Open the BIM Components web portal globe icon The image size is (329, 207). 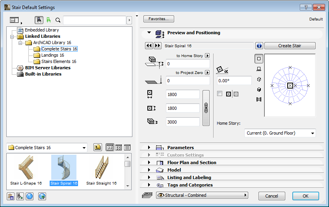click(x=30, y=196)
